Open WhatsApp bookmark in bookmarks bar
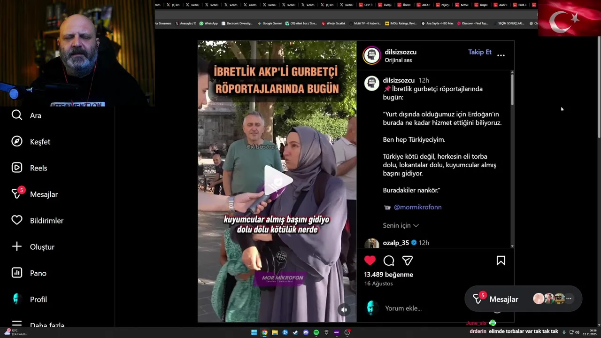601x338 pixels. 208,23
